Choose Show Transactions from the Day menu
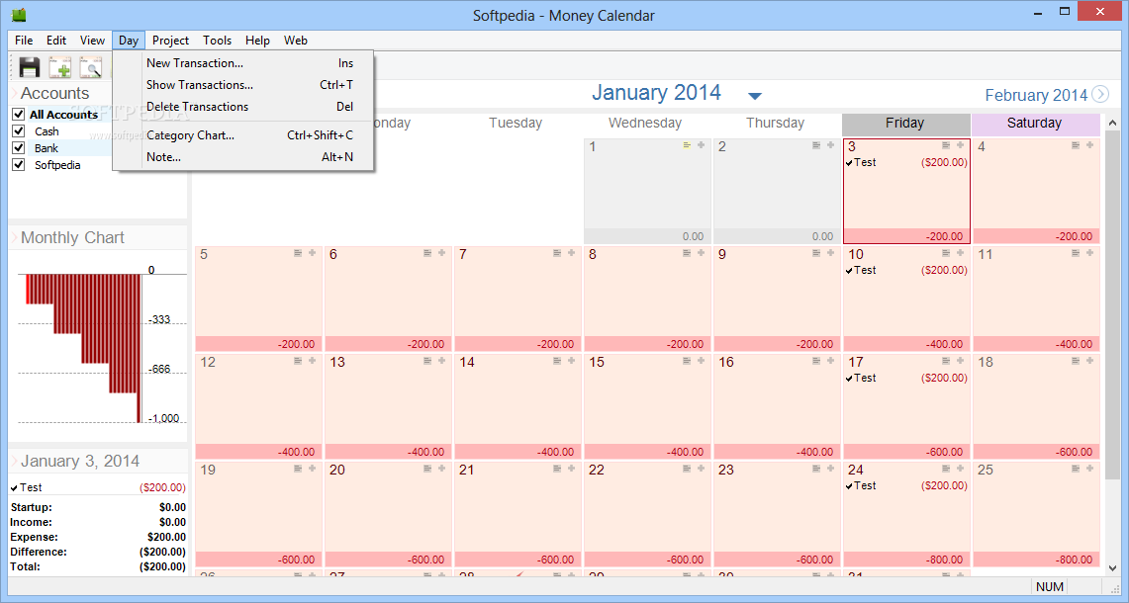This screenshot has height=603, width=1129. coord(243,85)
